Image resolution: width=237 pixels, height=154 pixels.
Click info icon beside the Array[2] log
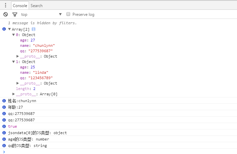tap(4, 29)
